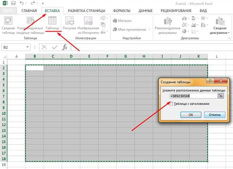Save the workbook with the floppy disk icon
This screenshot has width=233, height=169.
pos(13,3)
